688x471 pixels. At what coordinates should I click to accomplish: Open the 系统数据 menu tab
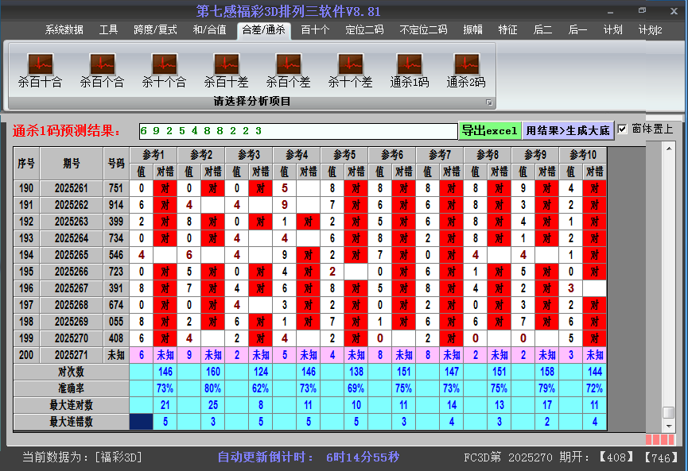(64, 30)
